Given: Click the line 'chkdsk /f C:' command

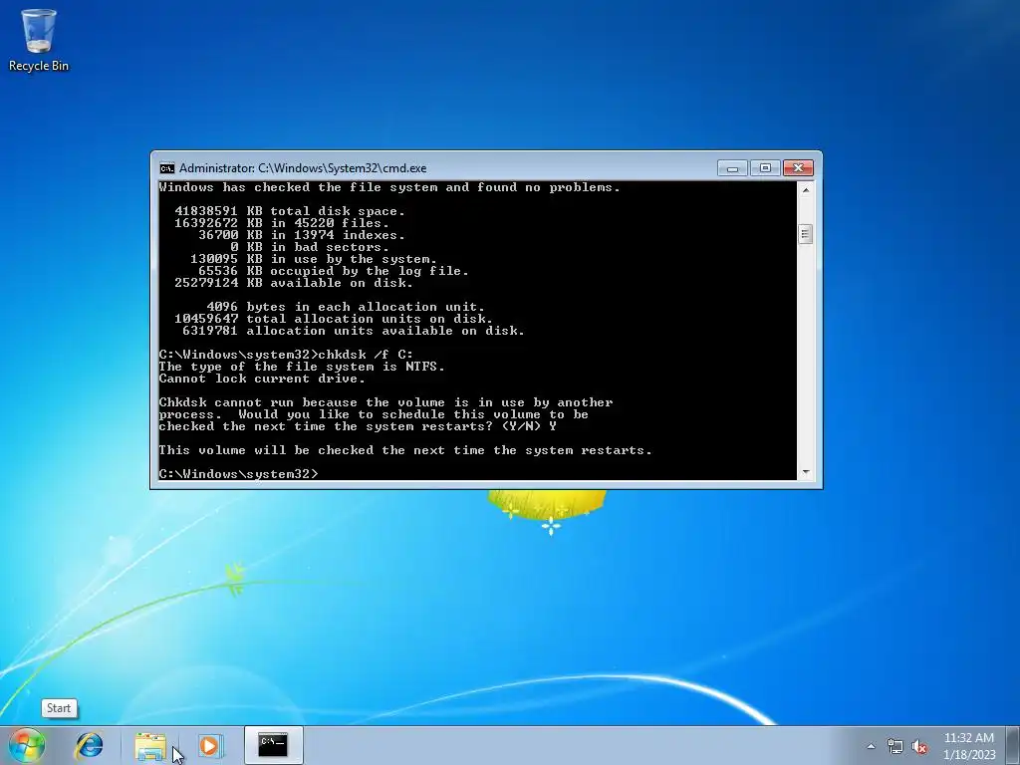Looking at the screenshot, I should (x=366, y=355).
